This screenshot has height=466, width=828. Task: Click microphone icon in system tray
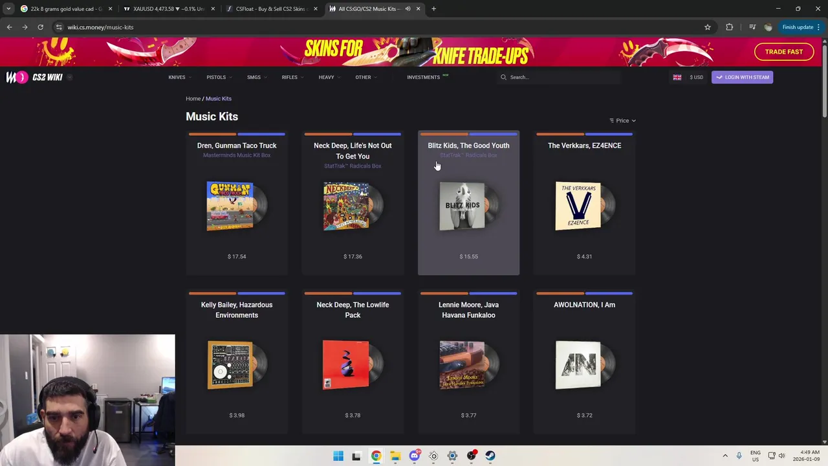[739, 456]
